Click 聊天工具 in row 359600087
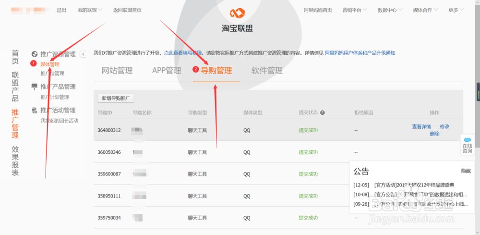The height and width of the screenshot is (235, 480). [197, 174]
